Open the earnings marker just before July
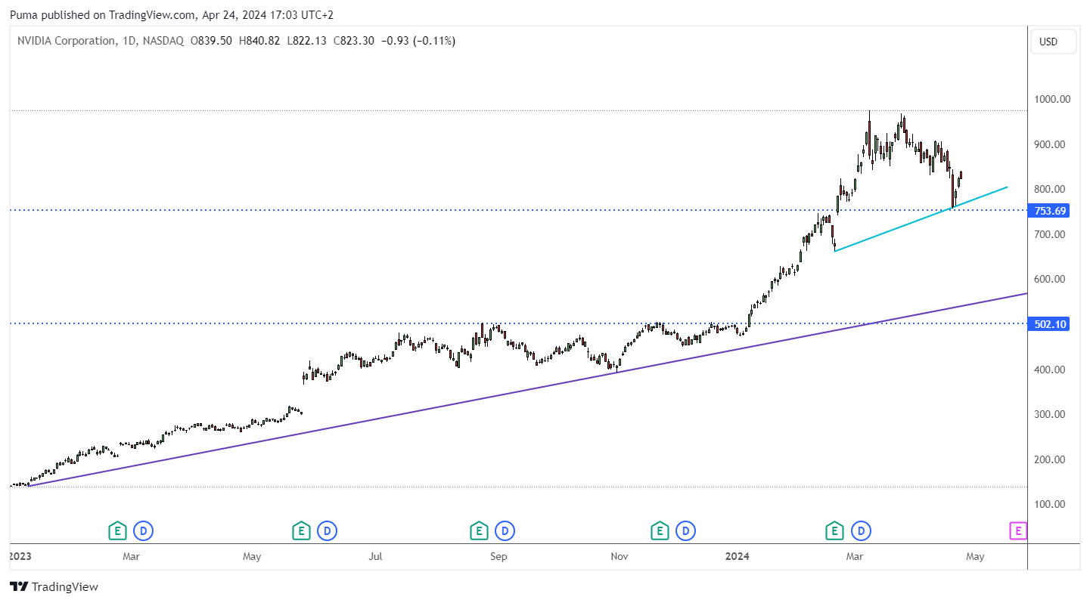The width and height of the screenshot is (1090, 603). click(x=302, y=531)
